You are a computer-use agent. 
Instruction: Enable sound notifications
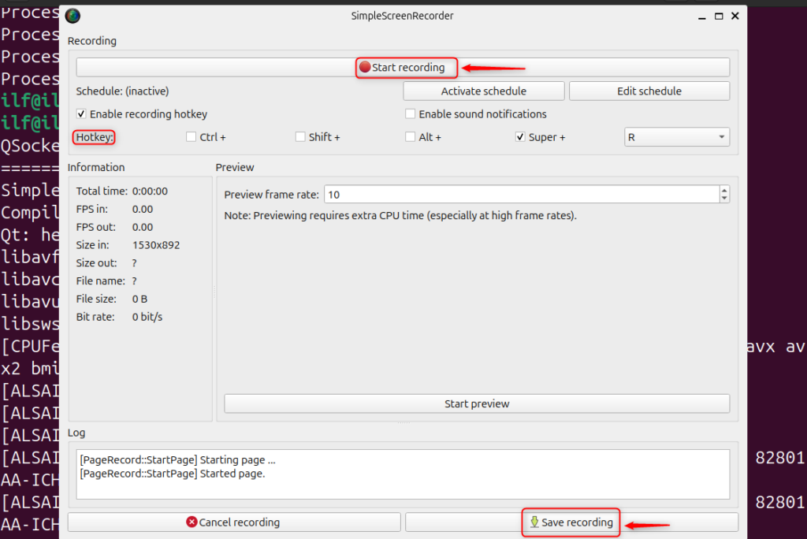[410, 113]
